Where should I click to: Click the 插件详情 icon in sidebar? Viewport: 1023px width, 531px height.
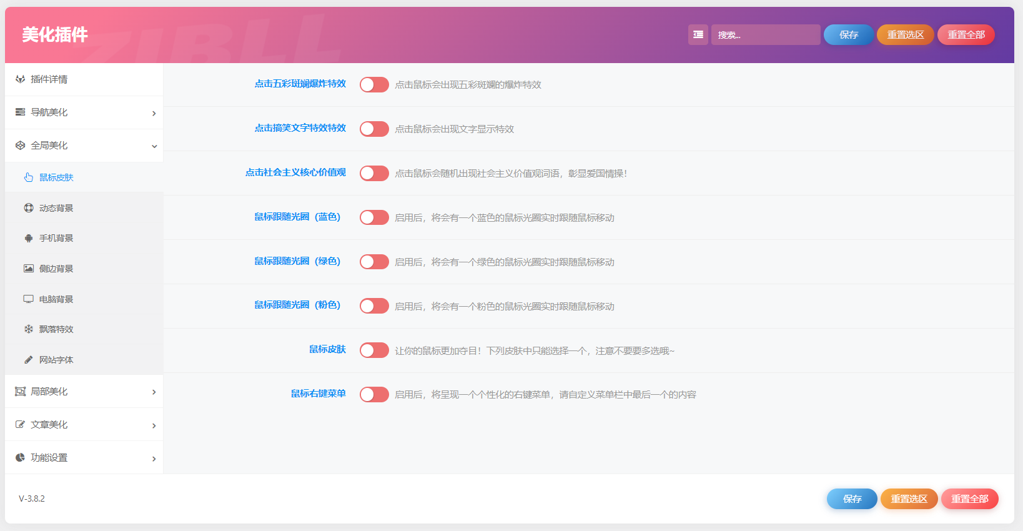click(x=20, y=79)
